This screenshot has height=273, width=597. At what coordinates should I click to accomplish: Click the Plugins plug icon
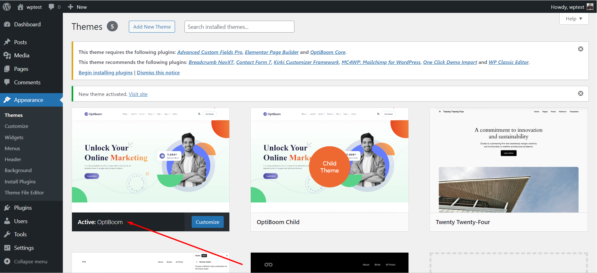(7, 207)
